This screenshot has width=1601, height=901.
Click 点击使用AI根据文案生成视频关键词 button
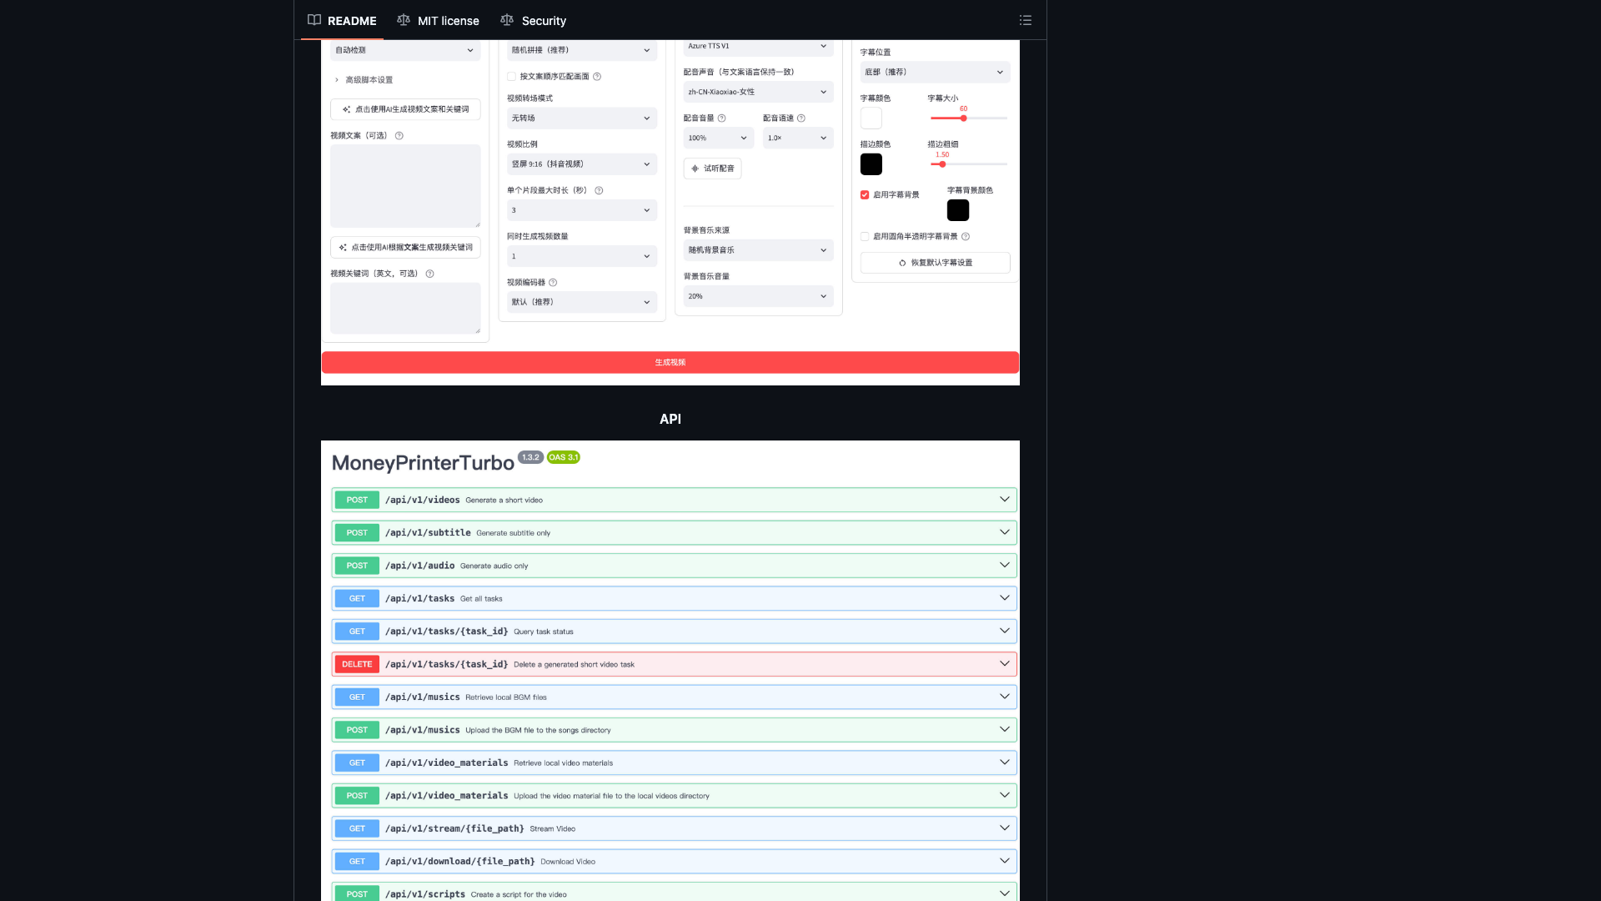point(405,248)
